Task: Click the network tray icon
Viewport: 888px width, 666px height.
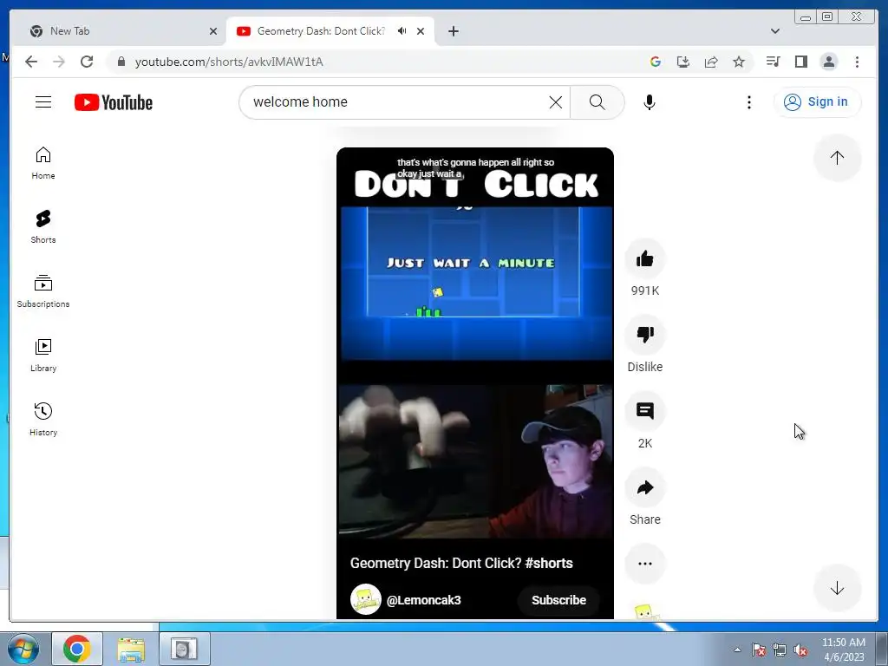Action: click(x=780, y=650)
